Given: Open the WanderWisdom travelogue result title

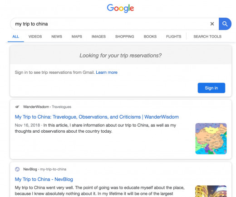Looking at the screenshot, I should pyautogui.click(x=97, y=117).
